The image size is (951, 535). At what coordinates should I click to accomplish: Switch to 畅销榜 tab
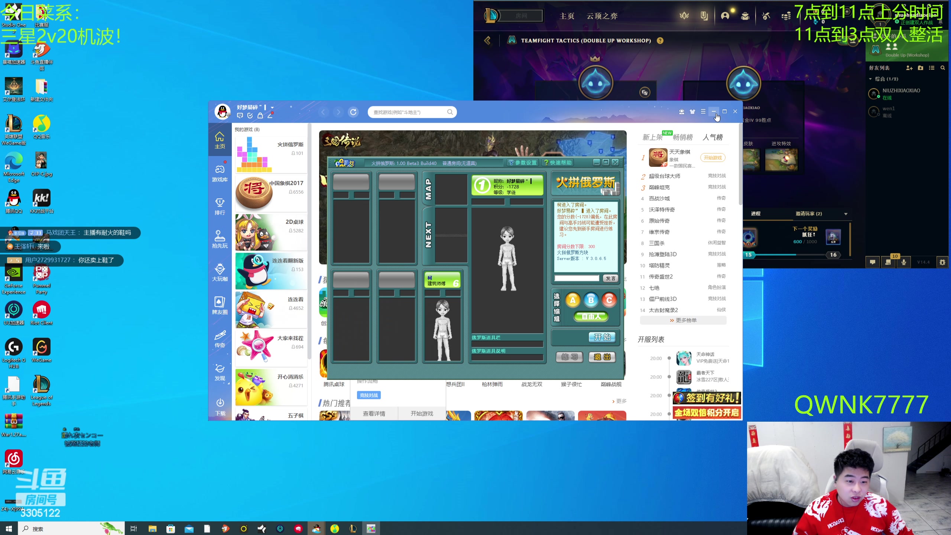683,137
